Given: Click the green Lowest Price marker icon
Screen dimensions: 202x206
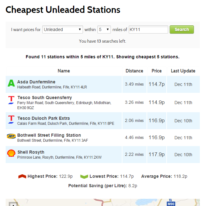Looking at the screenshot, I should pyautogui.click(x=84, y=177).
